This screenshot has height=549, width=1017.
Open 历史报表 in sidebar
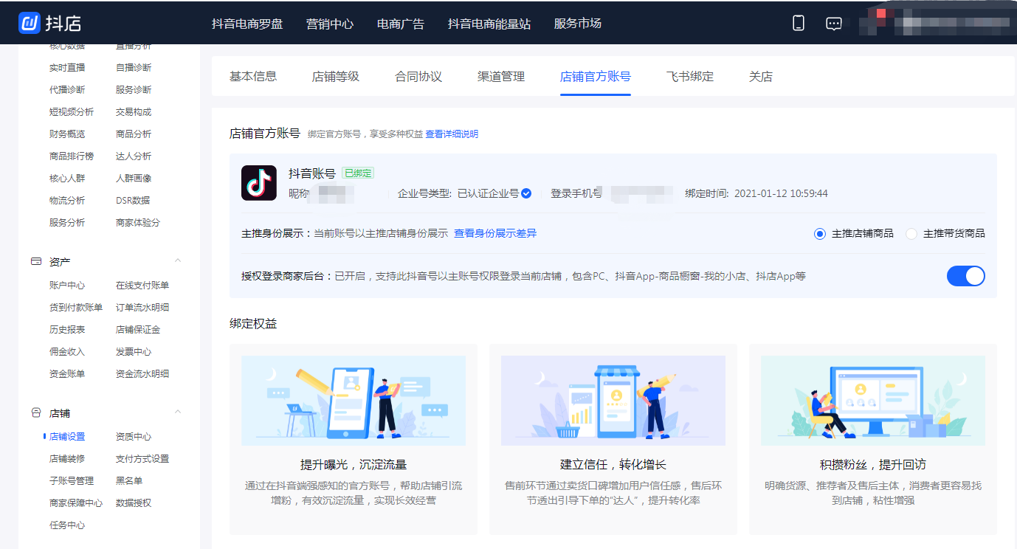[x=67, y=329]
